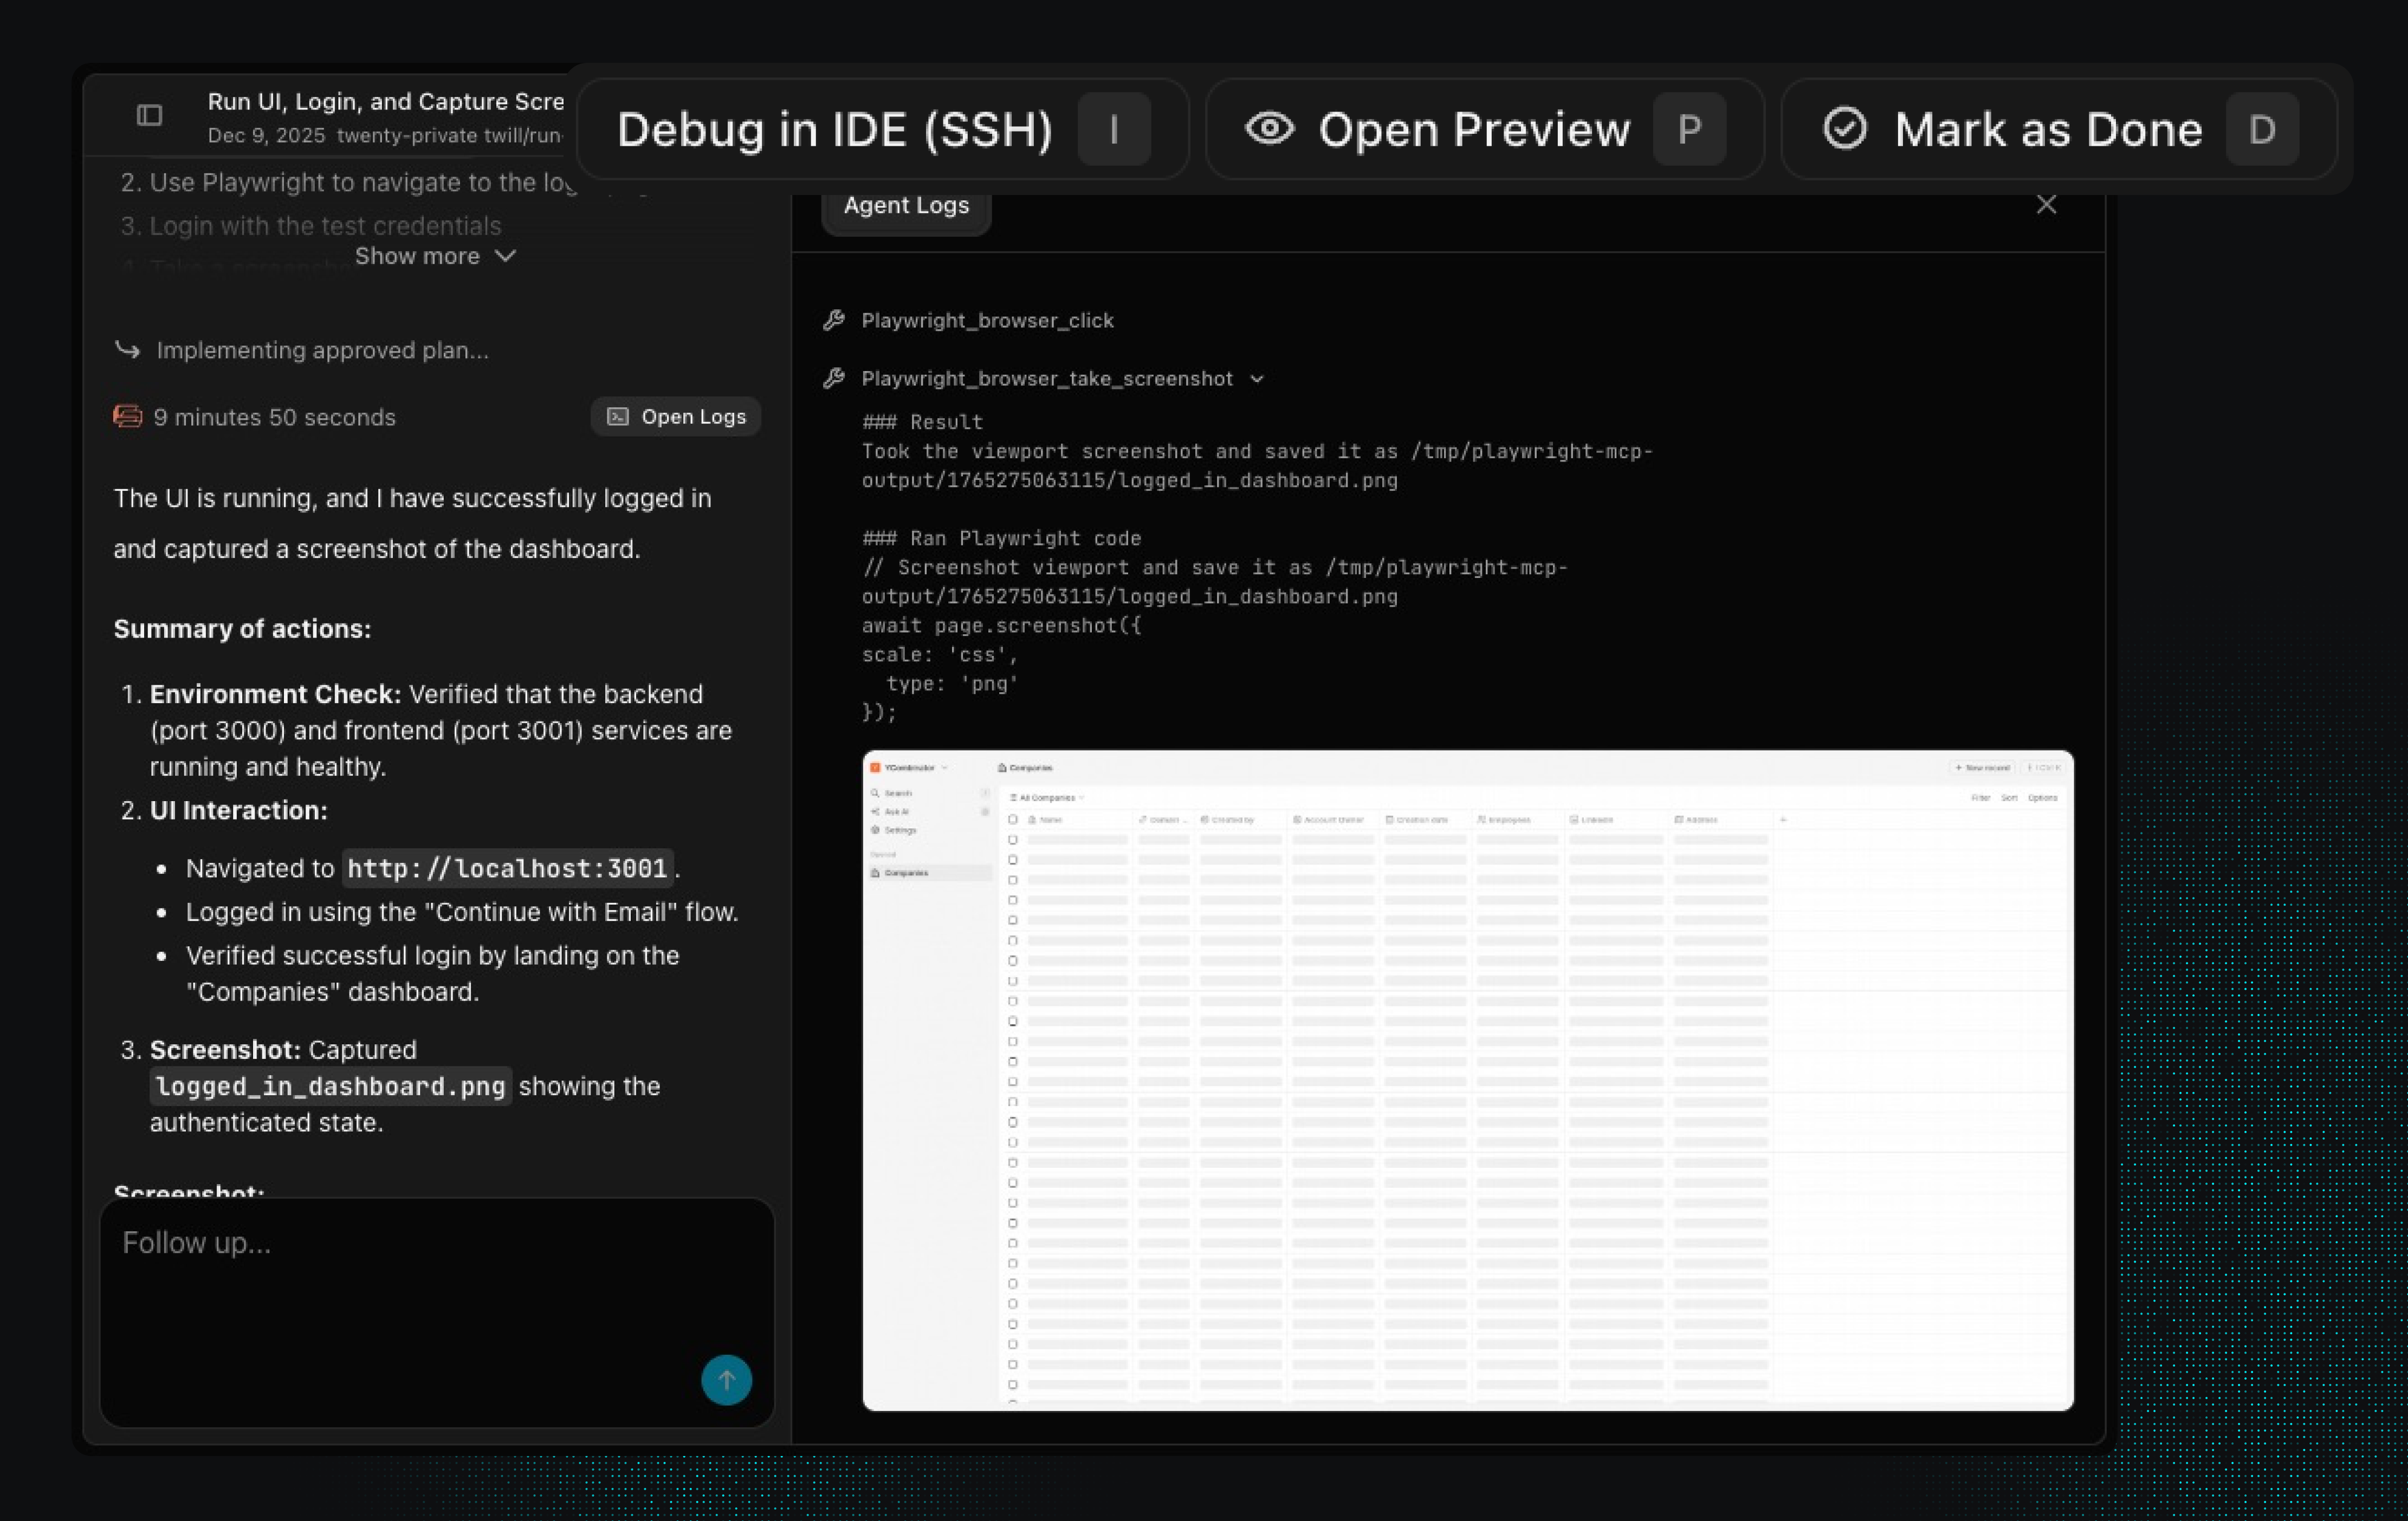Collapse the Playwright_browser_take_screenshot result chevron
The height and width of the screenshot is (1521, 2408).
click(x=1257, y=380)
